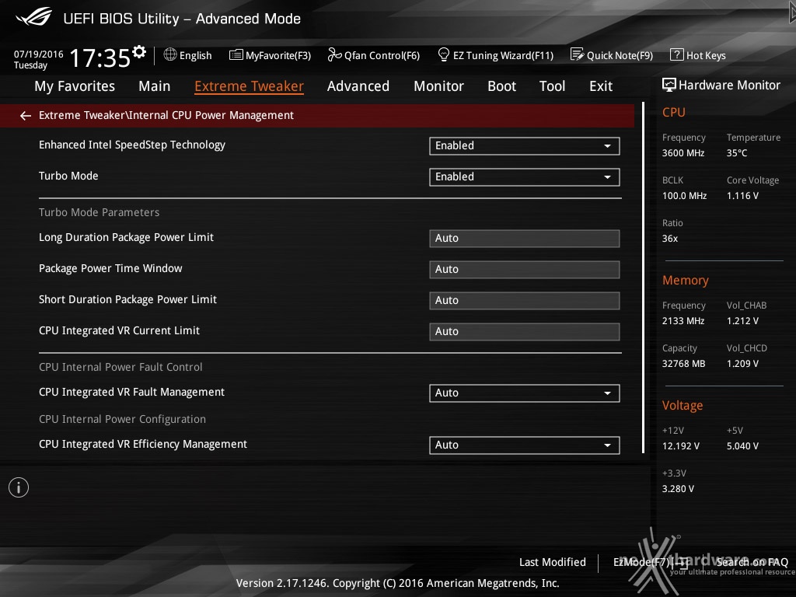Click +5V reading 5.040 V

click(x=742, y=445)
